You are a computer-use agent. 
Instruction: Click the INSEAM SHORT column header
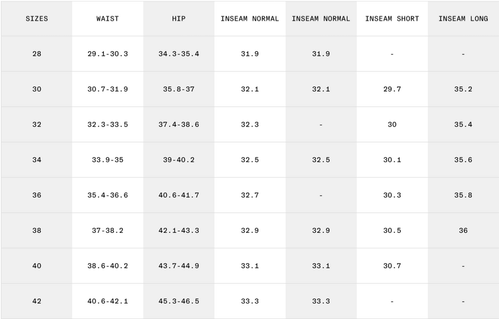tap(392, 18)
